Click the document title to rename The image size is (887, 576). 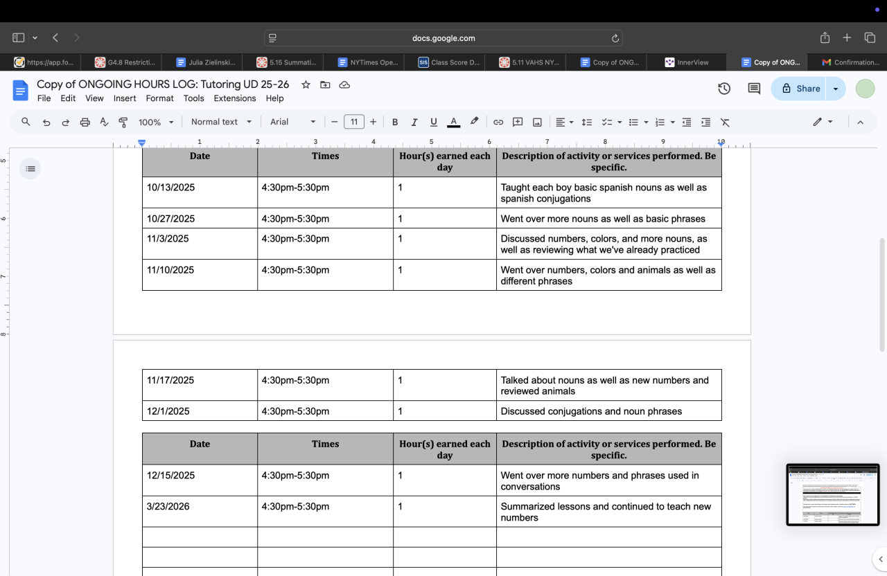point(163,84)
